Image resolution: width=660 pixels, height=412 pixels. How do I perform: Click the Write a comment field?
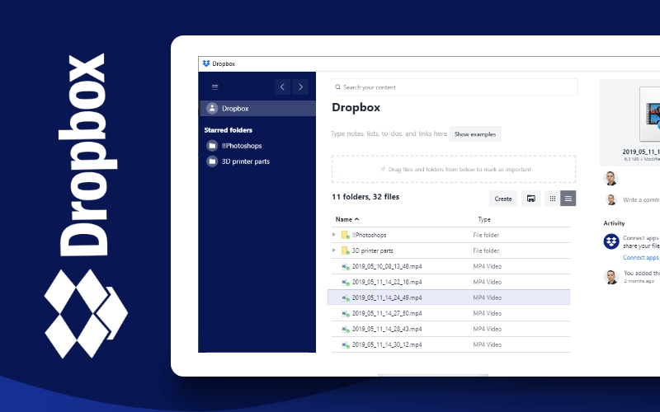(x=641, y=199)
